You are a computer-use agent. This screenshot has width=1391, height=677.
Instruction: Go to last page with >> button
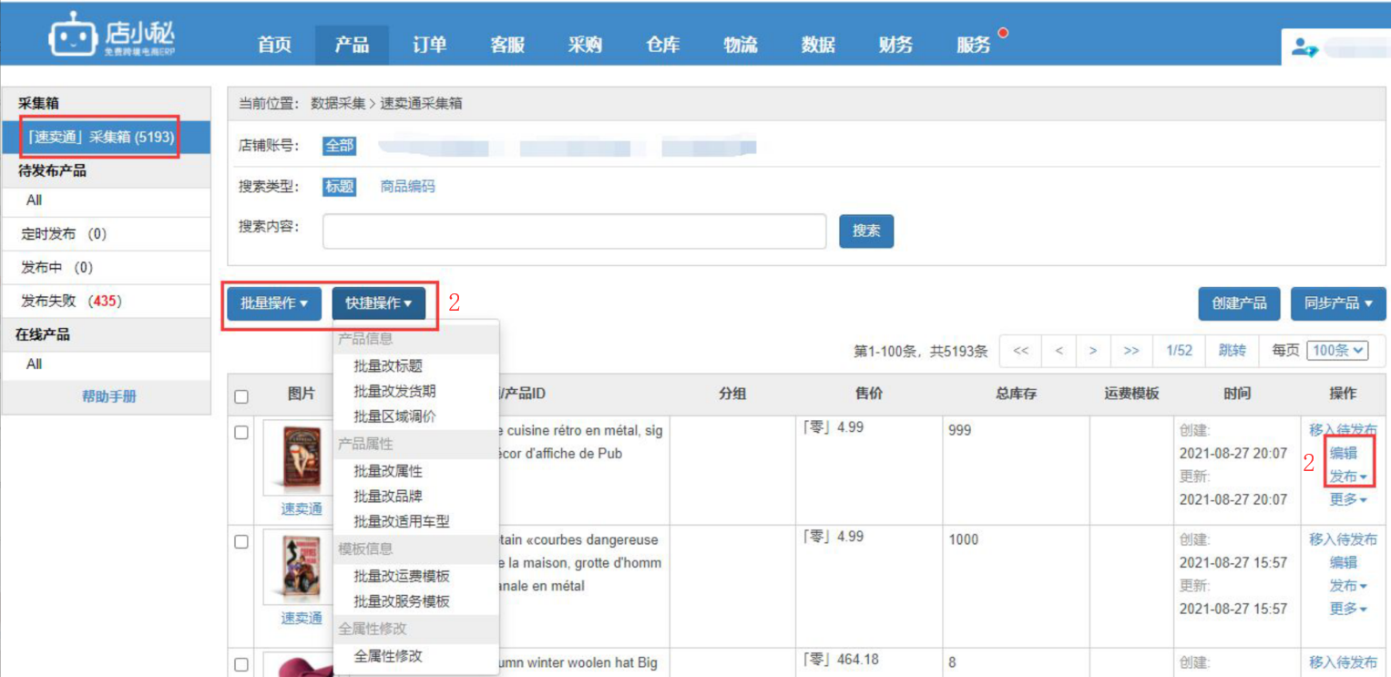click(1131, 351)
